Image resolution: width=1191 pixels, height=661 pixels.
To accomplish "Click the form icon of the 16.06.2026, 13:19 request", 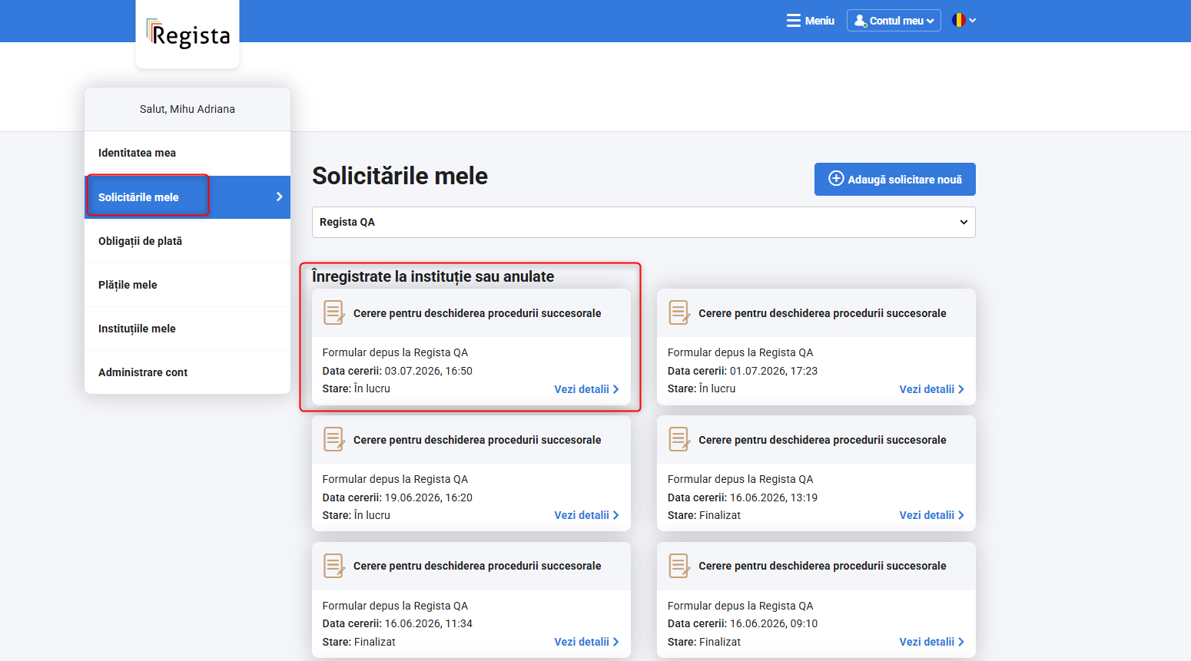I will [679, 439].
